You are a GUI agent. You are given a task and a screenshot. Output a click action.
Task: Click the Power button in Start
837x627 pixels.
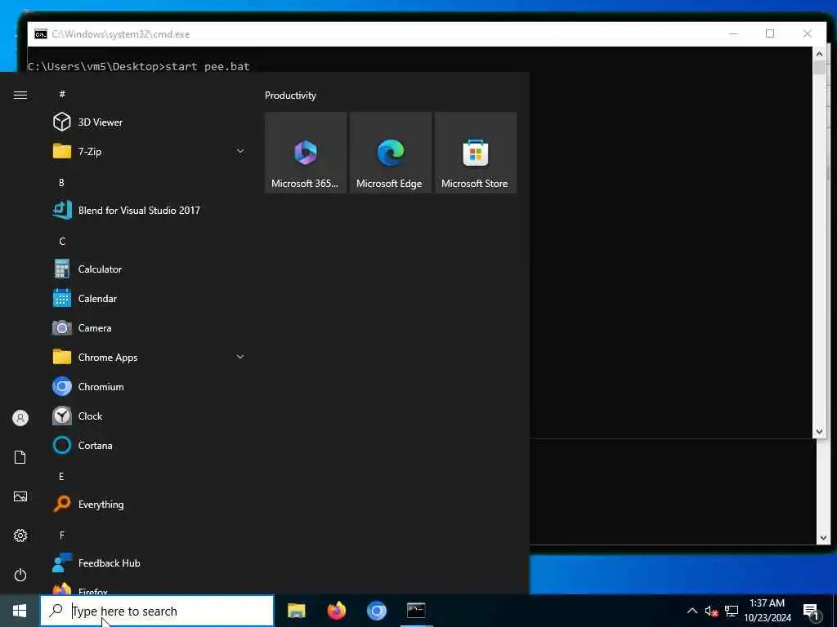(x=20, y=575)
